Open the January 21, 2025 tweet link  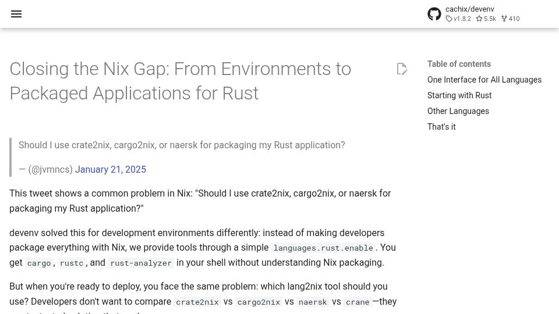[x=111, y=169]
